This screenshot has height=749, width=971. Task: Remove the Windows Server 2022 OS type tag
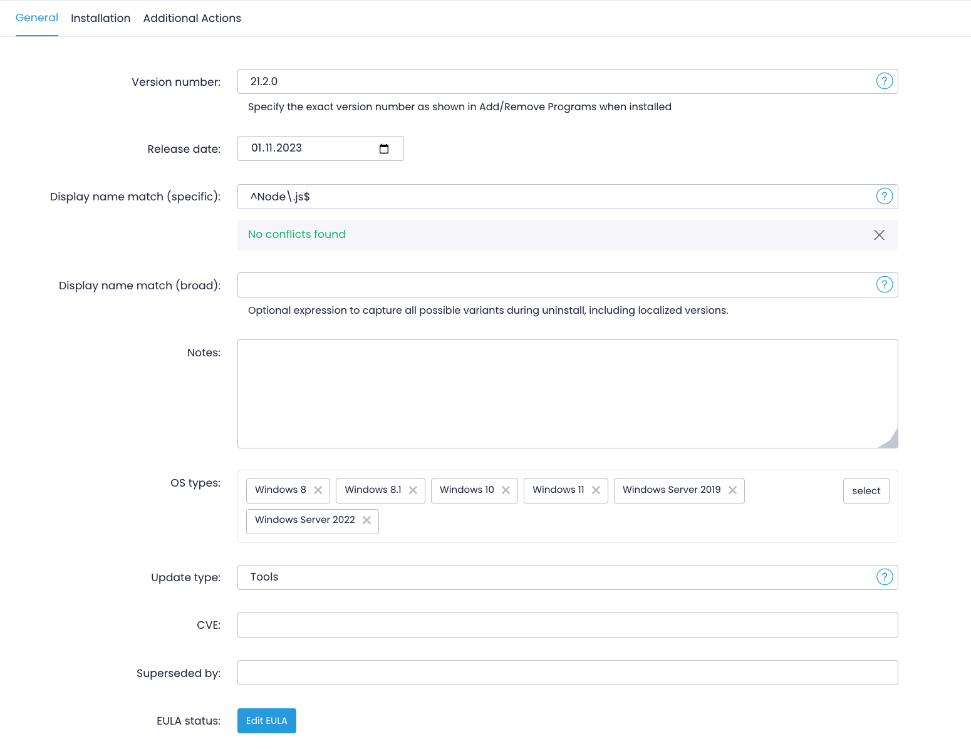(366, 520)
